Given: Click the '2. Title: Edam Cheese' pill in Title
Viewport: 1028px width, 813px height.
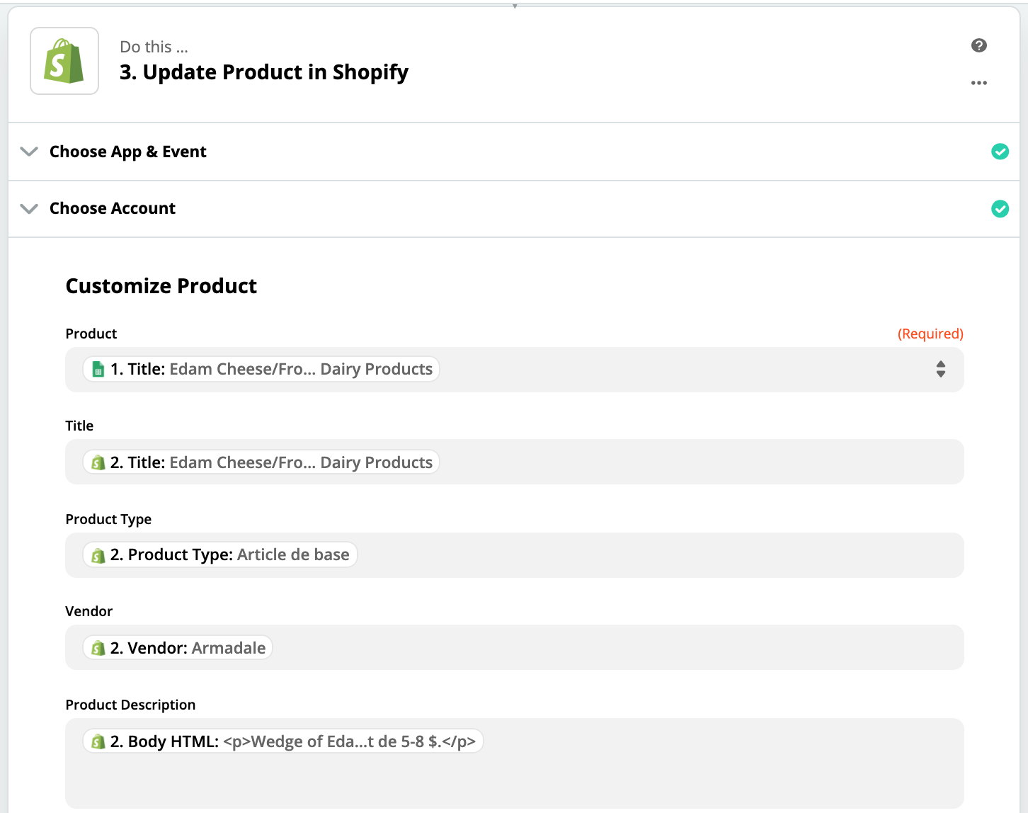Looking at the screenshot, I should pos(261,462).
